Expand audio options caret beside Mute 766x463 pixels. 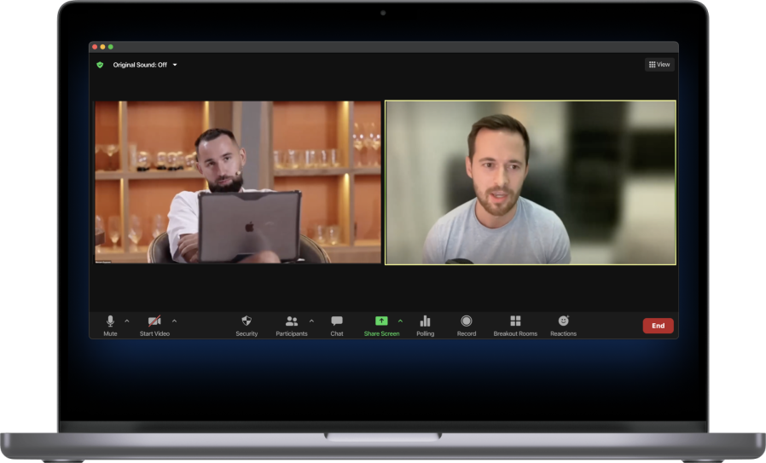(x=127, y=321)
